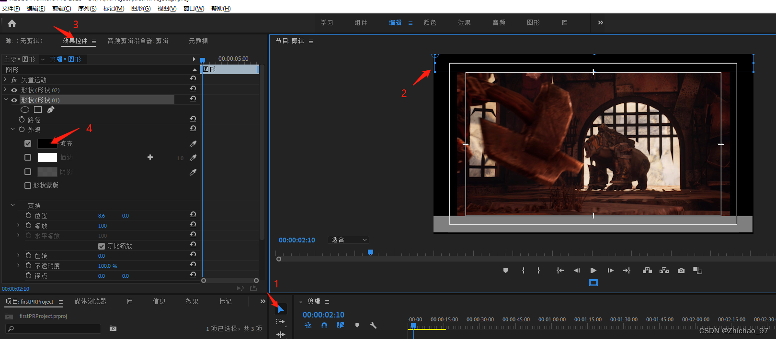Reset the 形状 02 effect
This screenshot has height=339, width=776.
pyautogui.click(x=193, y=89)
